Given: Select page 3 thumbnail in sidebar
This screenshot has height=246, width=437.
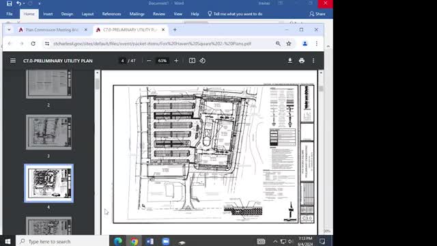Looking at the screenshot, I should (48, 132).
